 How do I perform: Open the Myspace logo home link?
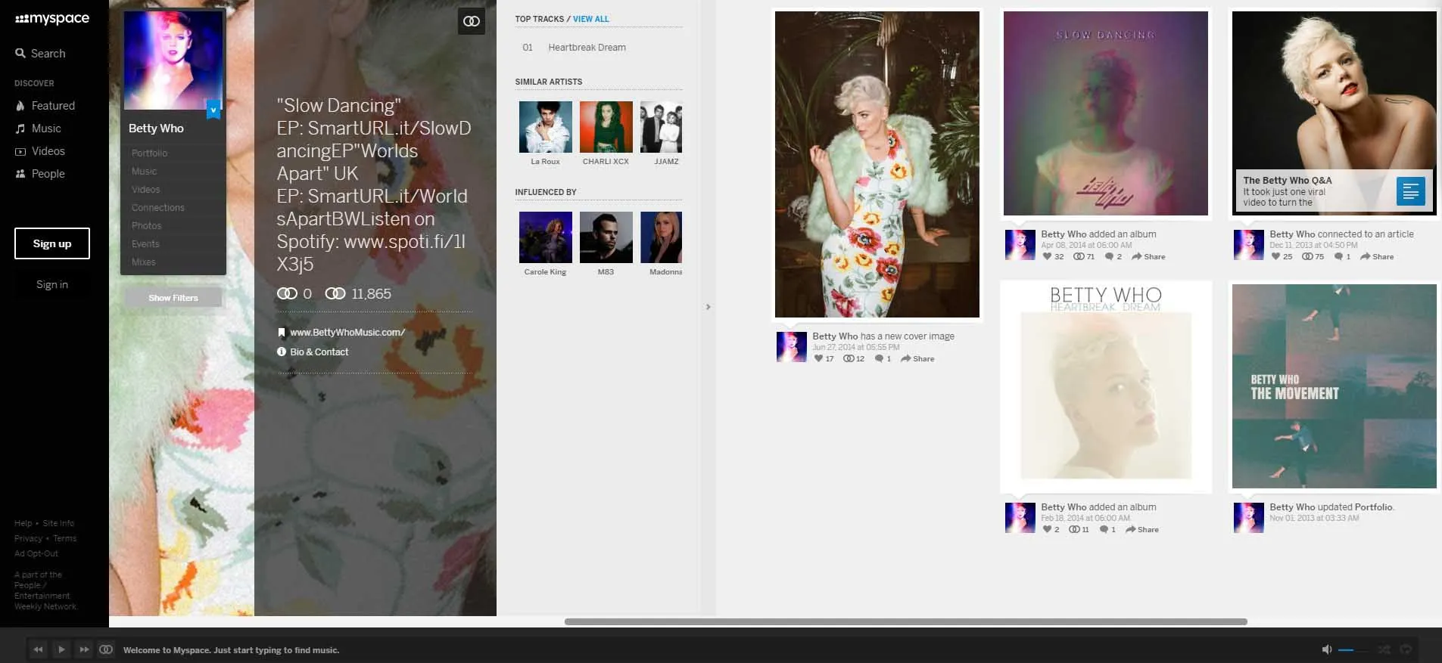[x=52, y=19]
